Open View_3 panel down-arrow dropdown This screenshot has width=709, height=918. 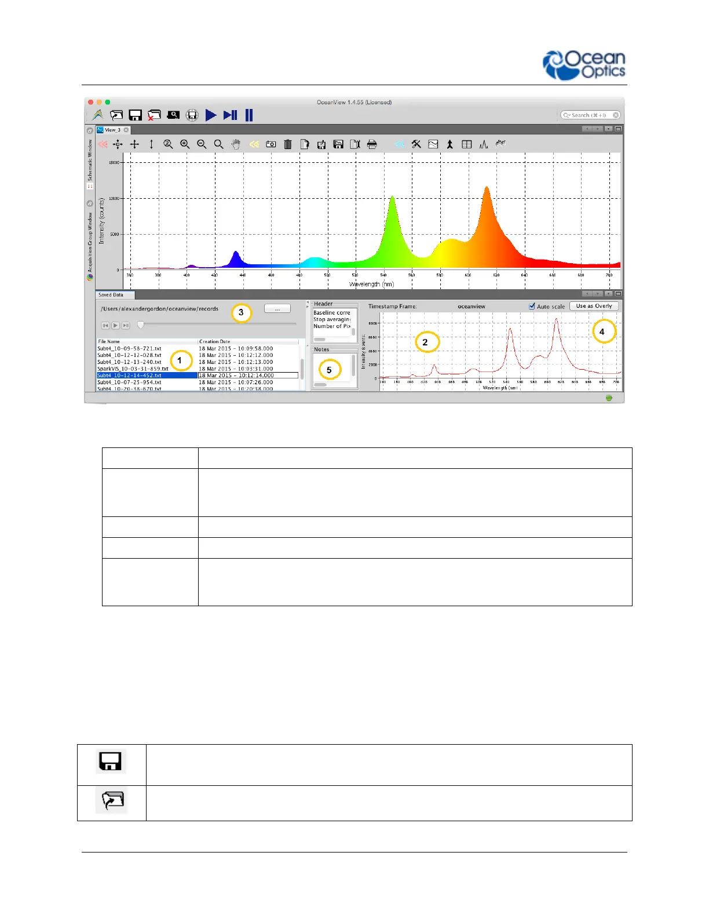tap(608, 129)
